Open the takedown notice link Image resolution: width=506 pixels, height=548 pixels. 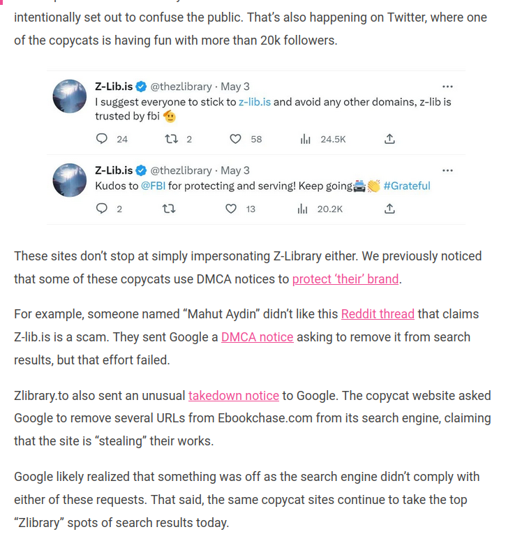tap(233, 396)
